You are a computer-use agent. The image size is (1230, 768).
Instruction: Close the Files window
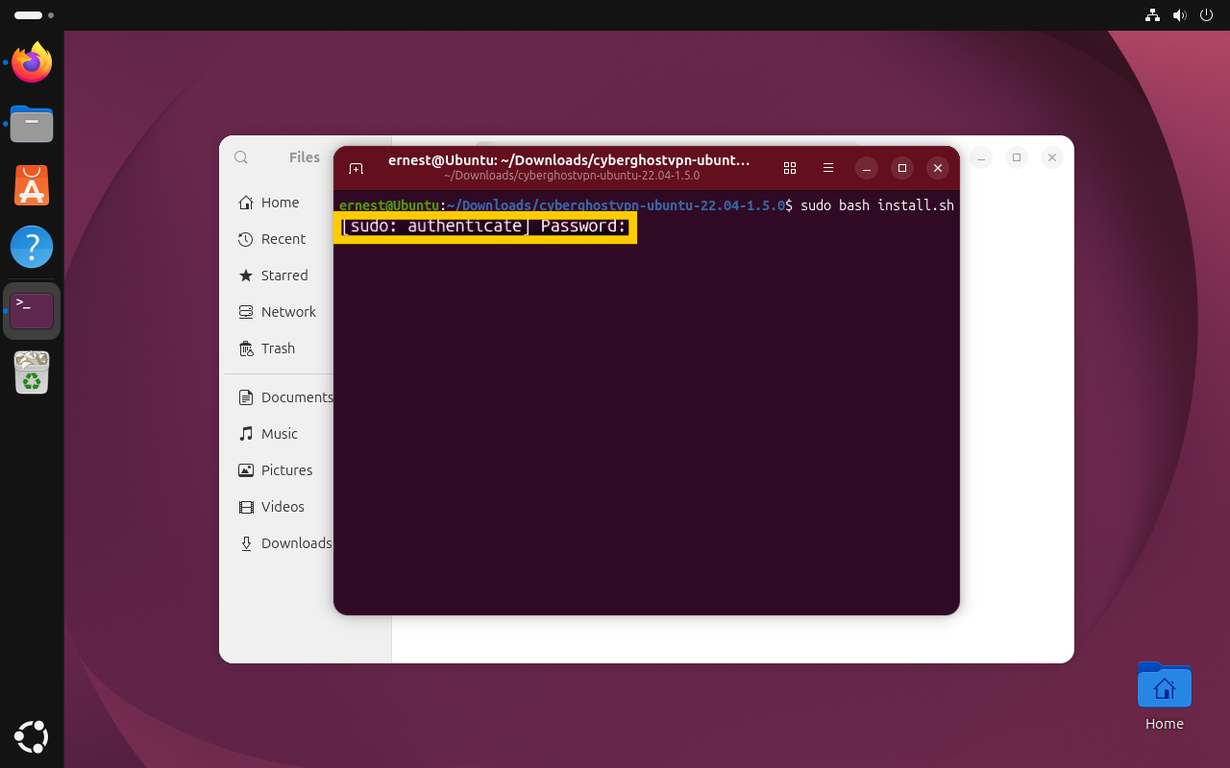(x=1052, y=157)
